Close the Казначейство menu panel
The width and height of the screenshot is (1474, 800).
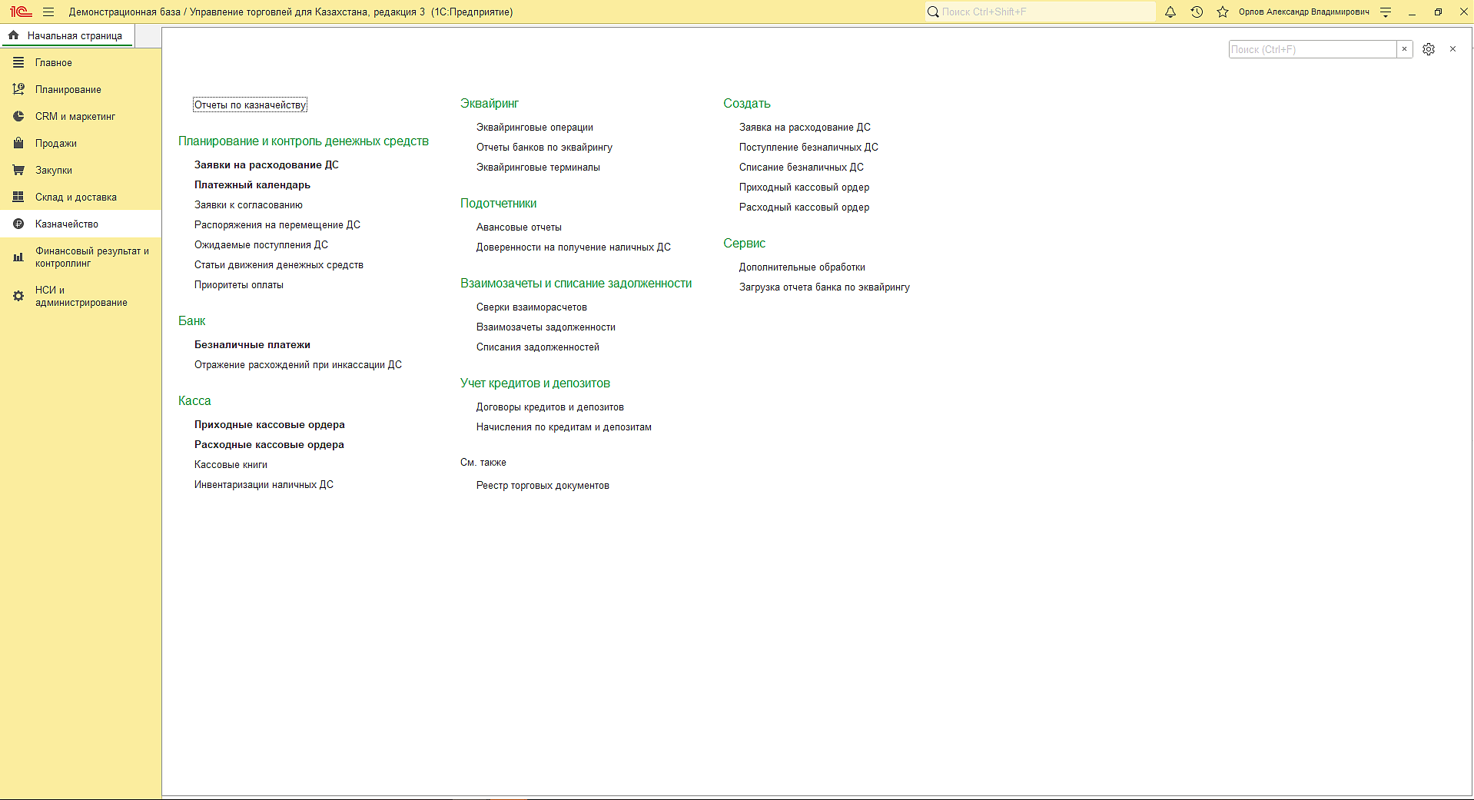(x=1452, y=49)
